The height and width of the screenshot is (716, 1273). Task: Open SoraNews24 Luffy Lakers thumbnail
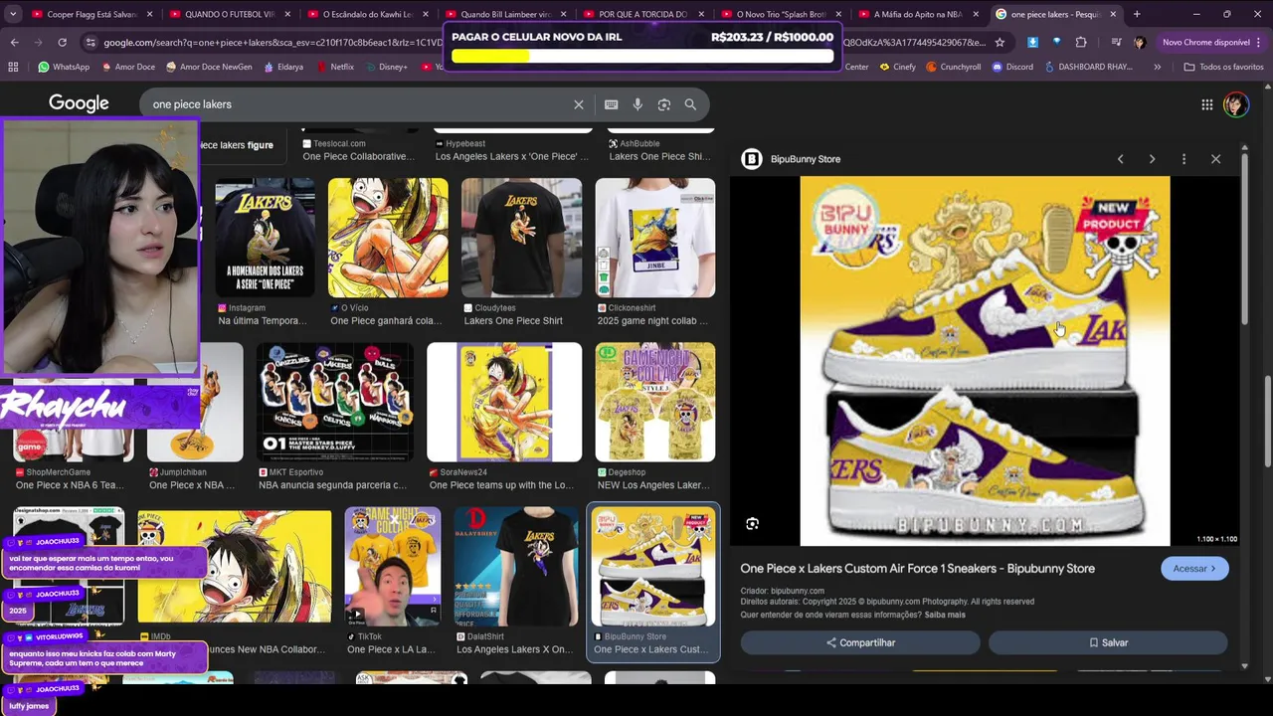504,402
